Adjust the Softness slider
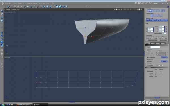This screenshot has height=106, width=170. (163, 40)
